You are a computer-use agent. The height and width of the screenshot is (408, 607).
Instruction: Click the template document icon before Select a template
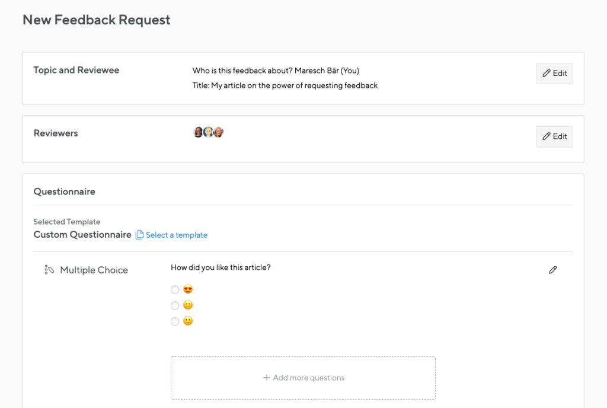point(138,235)
